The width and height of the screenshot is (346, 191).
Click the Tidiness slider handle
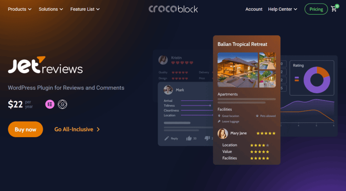pos(210,106)
